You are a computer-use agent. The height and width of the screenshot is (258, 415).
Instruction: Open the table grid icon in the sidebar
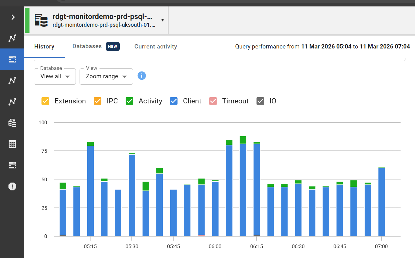[12, 144]
